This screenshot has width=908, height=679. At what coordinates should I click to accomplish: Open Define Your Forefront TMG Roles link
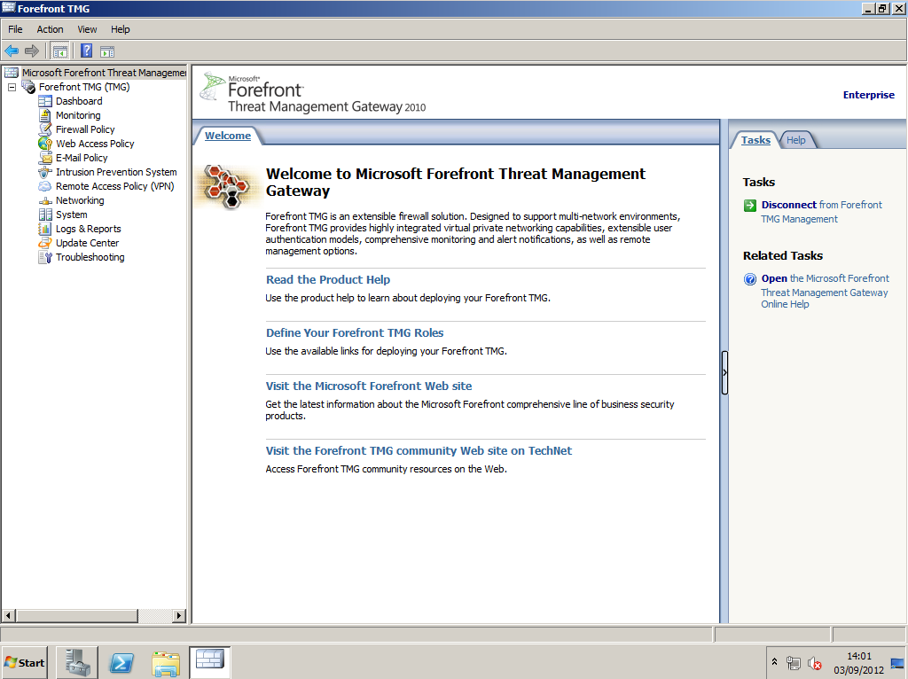pos(355,332)
